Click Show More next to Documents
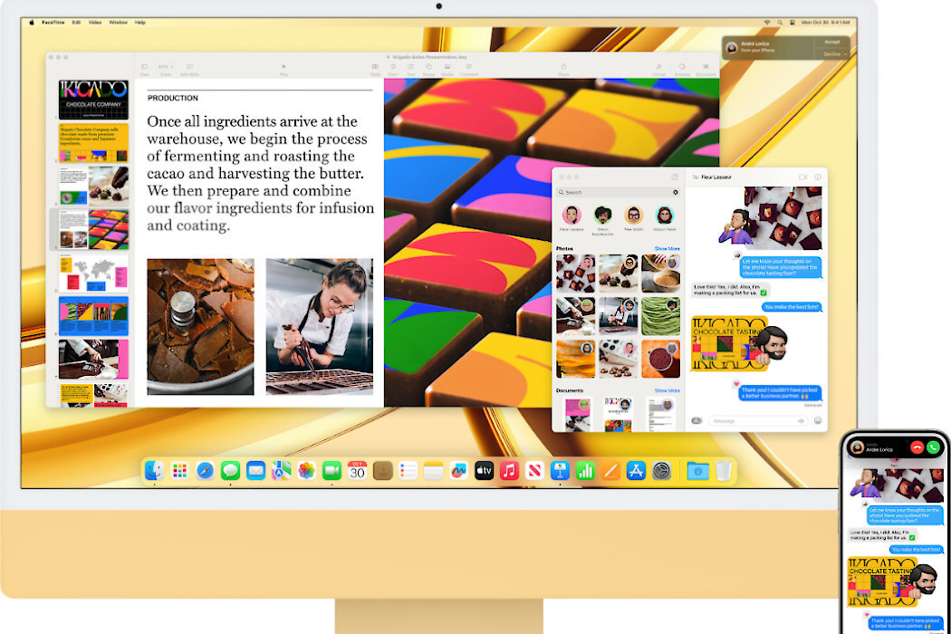This screenshot has height=634, width=951. pos(667,390)
